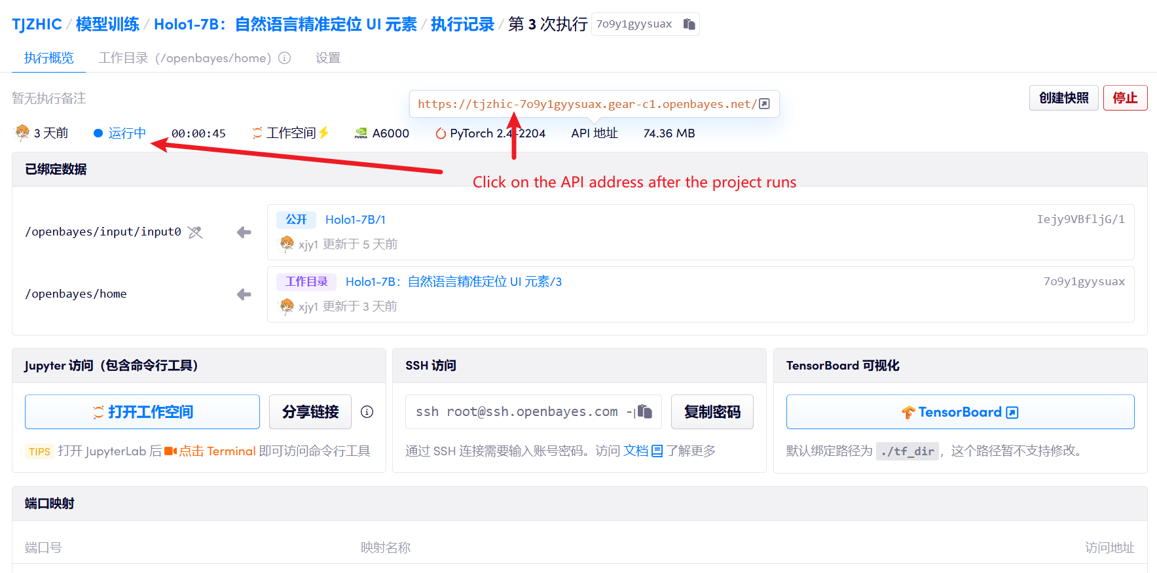Open the Holo1-7B/1 dataset link
1157x573 pixels.
pos(356,220)
